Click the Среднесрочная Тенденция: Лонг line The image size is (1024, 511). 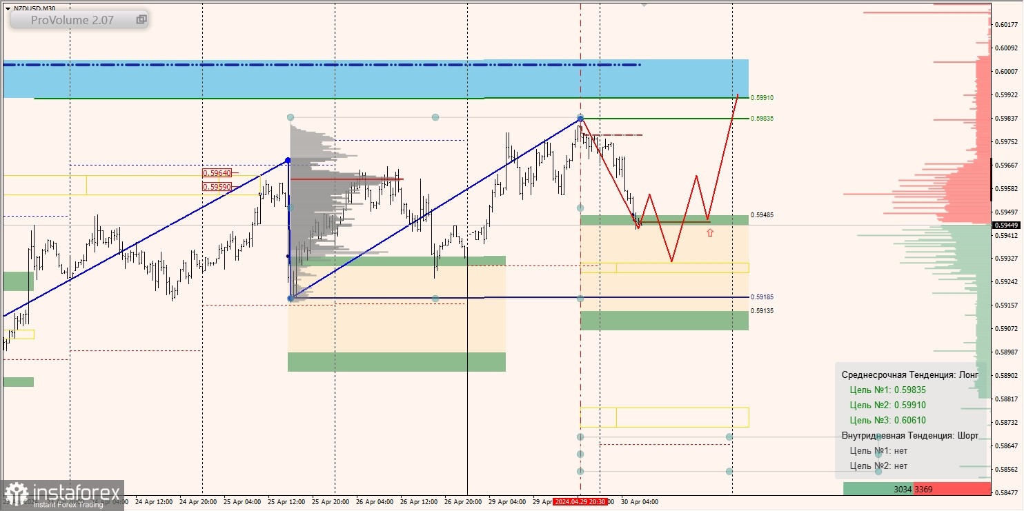[x=910, y=374]
